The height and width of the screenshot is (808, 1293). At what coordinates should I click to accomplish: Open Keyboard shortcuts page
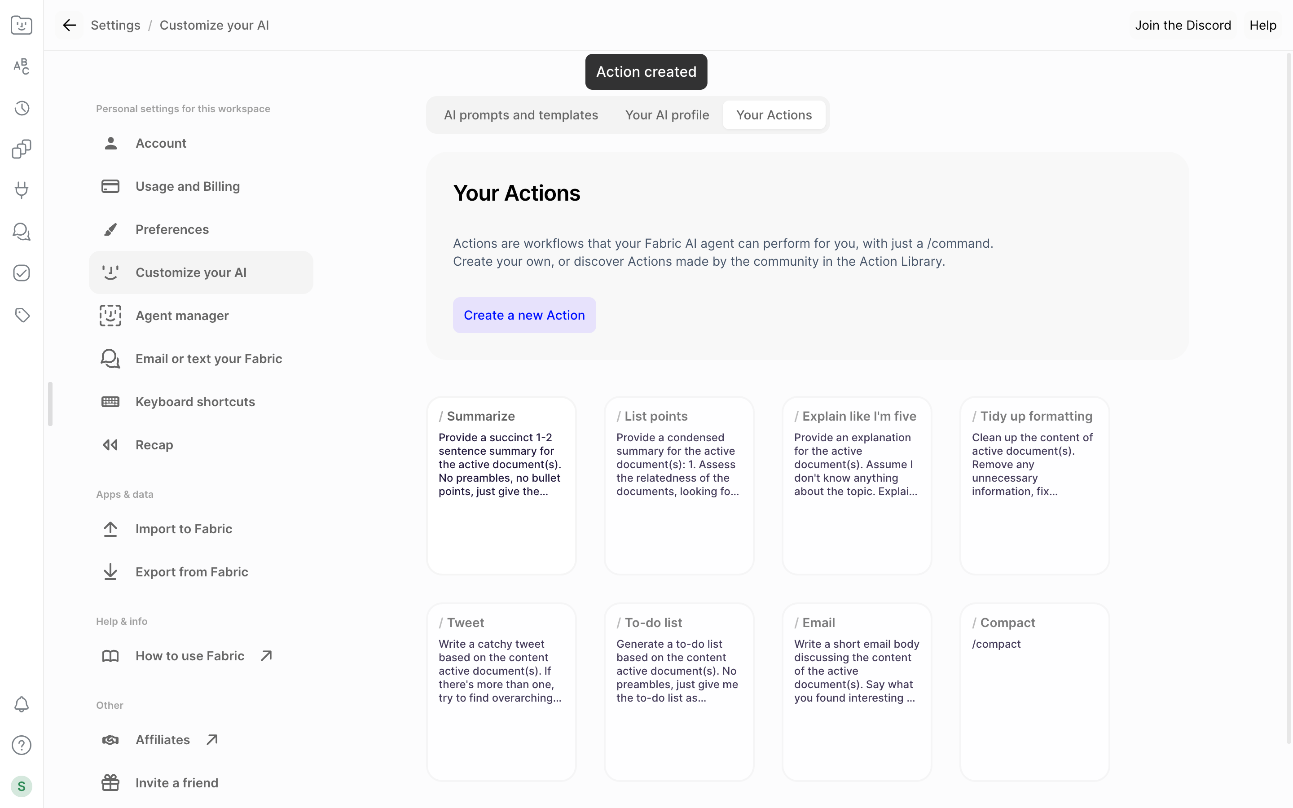(201, 402)
